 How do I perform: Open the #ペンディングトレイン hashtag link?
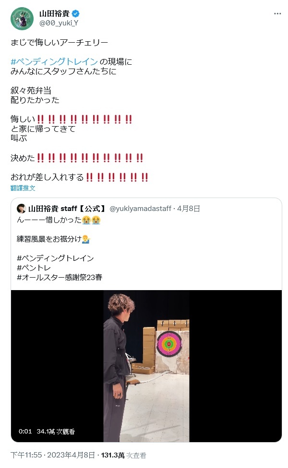tap(54, 61)
